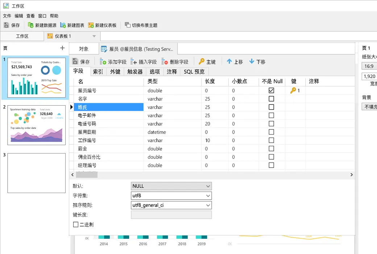377x254 pixels.
Task: Check 不是 Null for 电话号码
Action: (271, 123)
